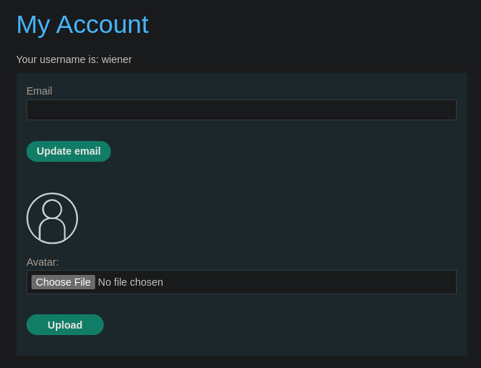The image size is (481, 368).
Task: Click the default avatar profile icon
Action: 52,218
